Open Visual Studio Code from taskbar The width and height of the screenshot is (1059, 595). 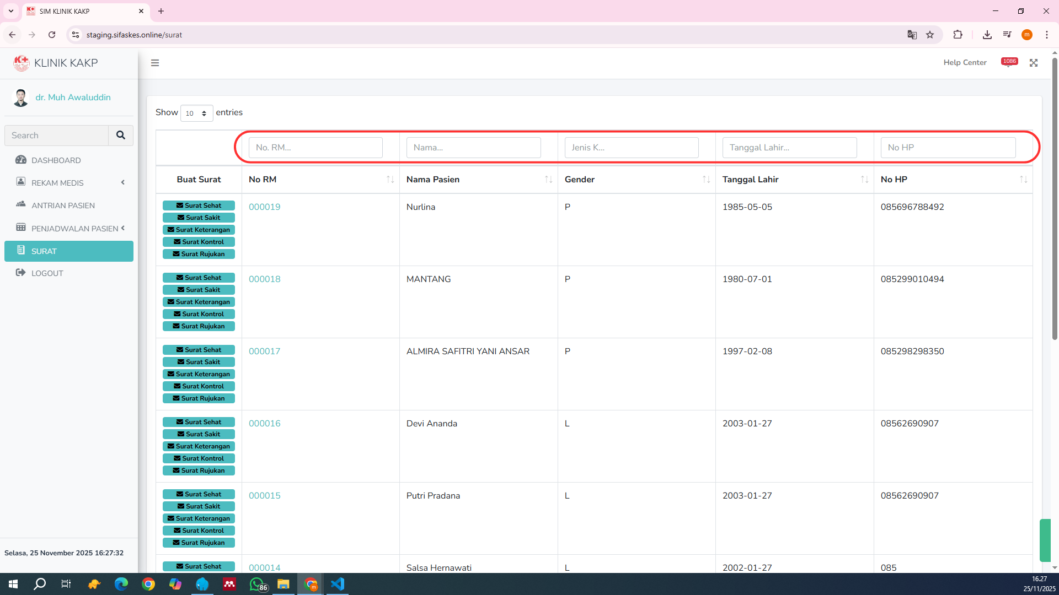[x=338, y=584]
